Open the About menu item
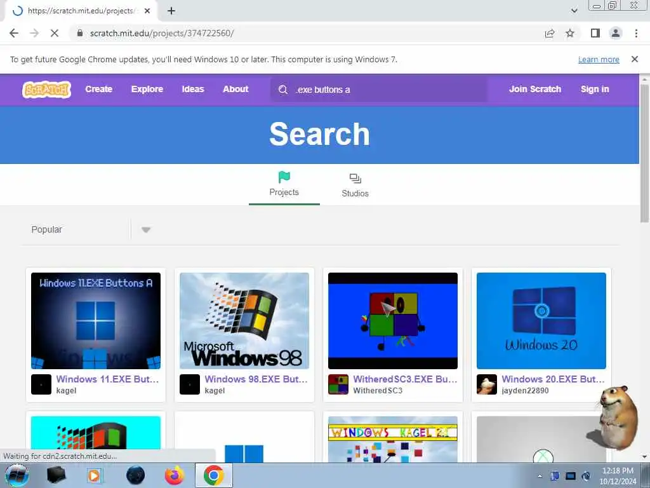The height and width of the screenshot is (488, 650). 235,89
